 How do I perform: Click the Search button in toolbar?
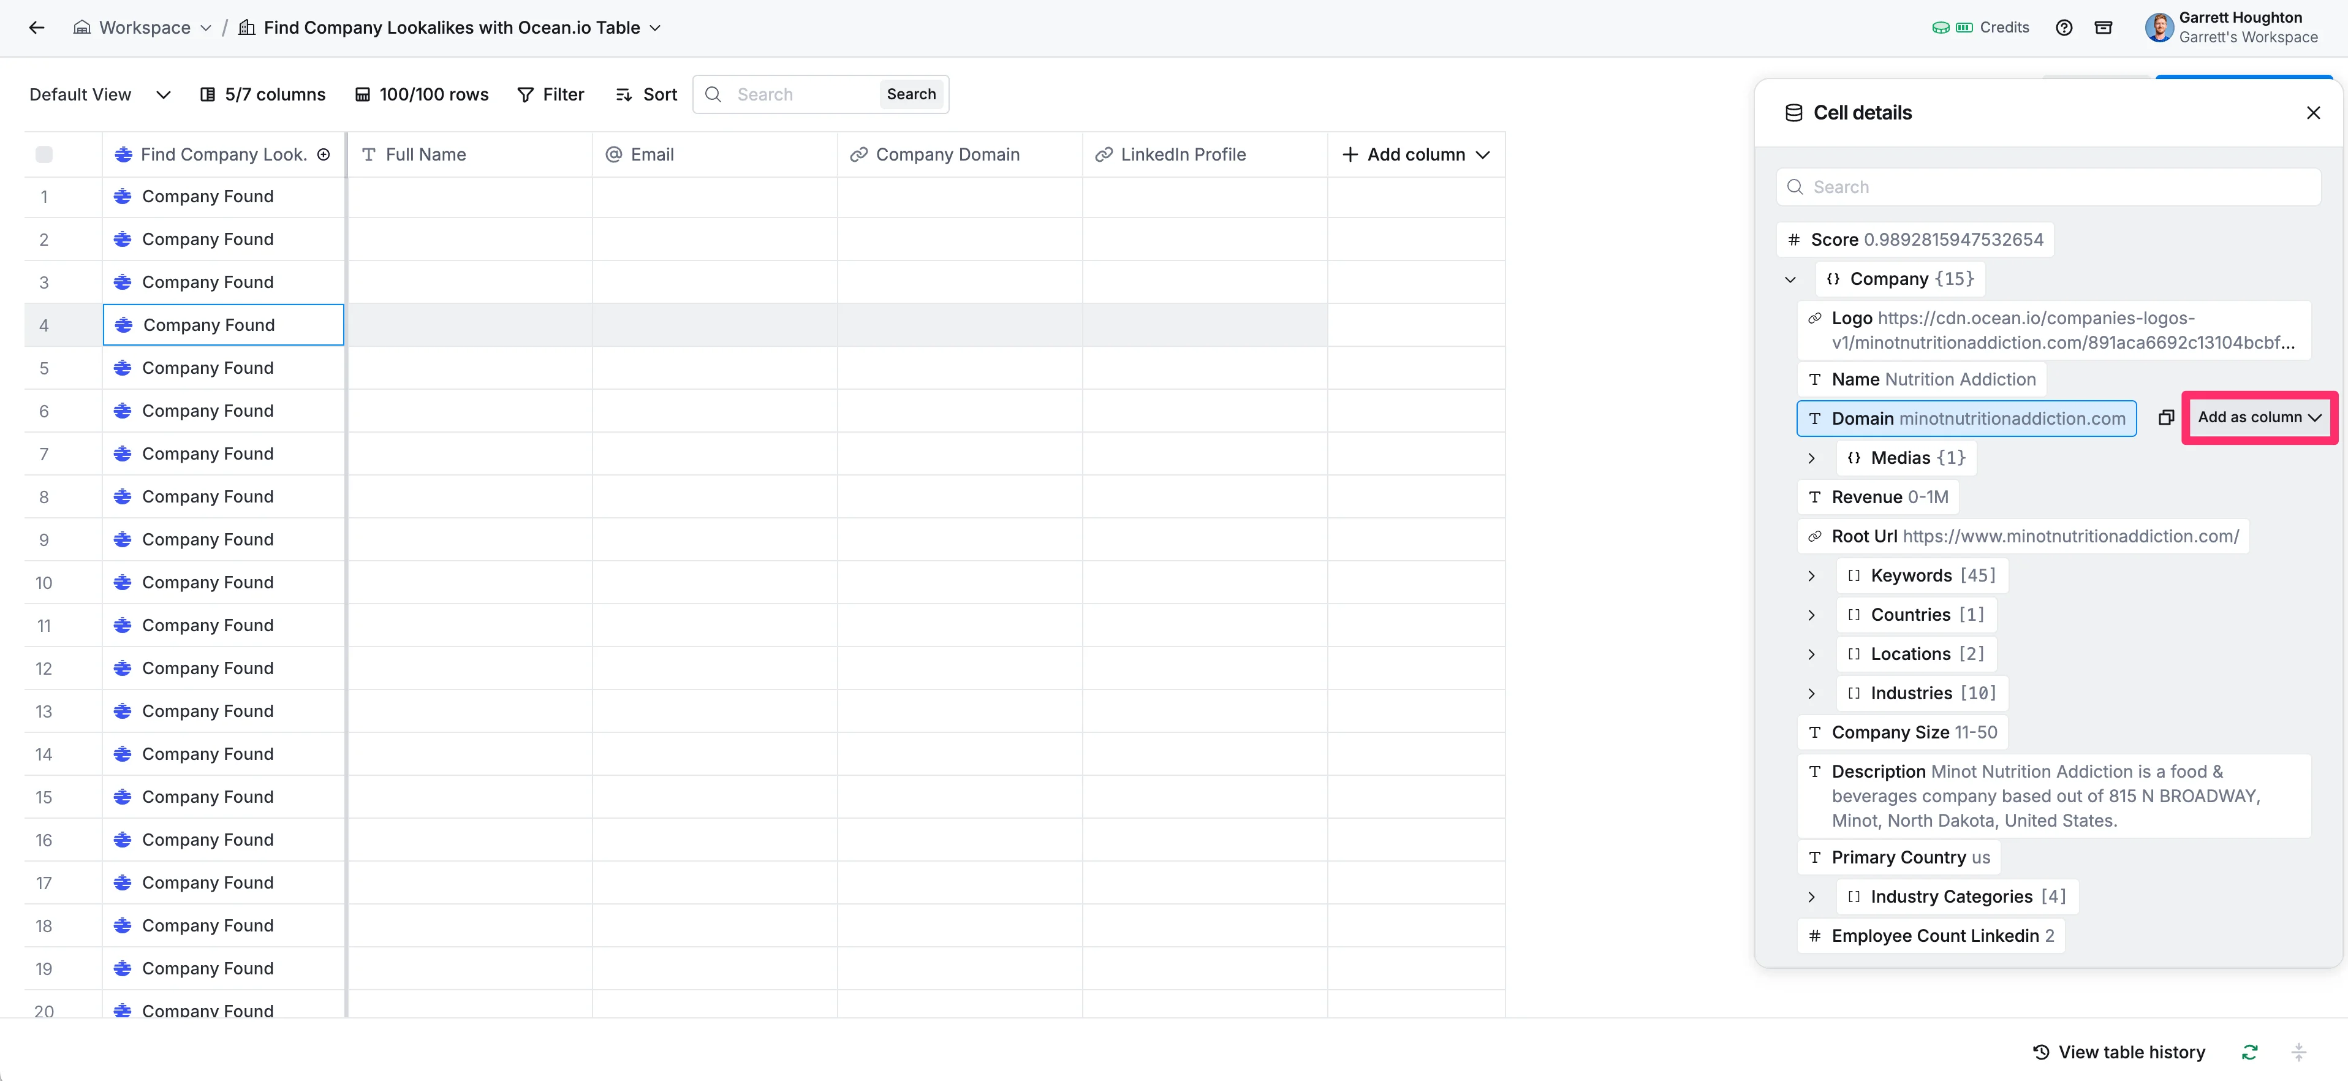pos(911,94)
